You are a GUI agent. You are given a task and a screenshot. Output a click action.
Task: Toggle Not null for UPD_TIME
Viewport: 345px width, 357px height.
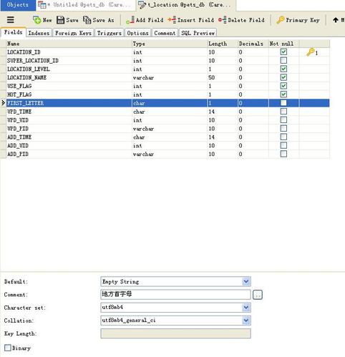[x=283, y=112]
